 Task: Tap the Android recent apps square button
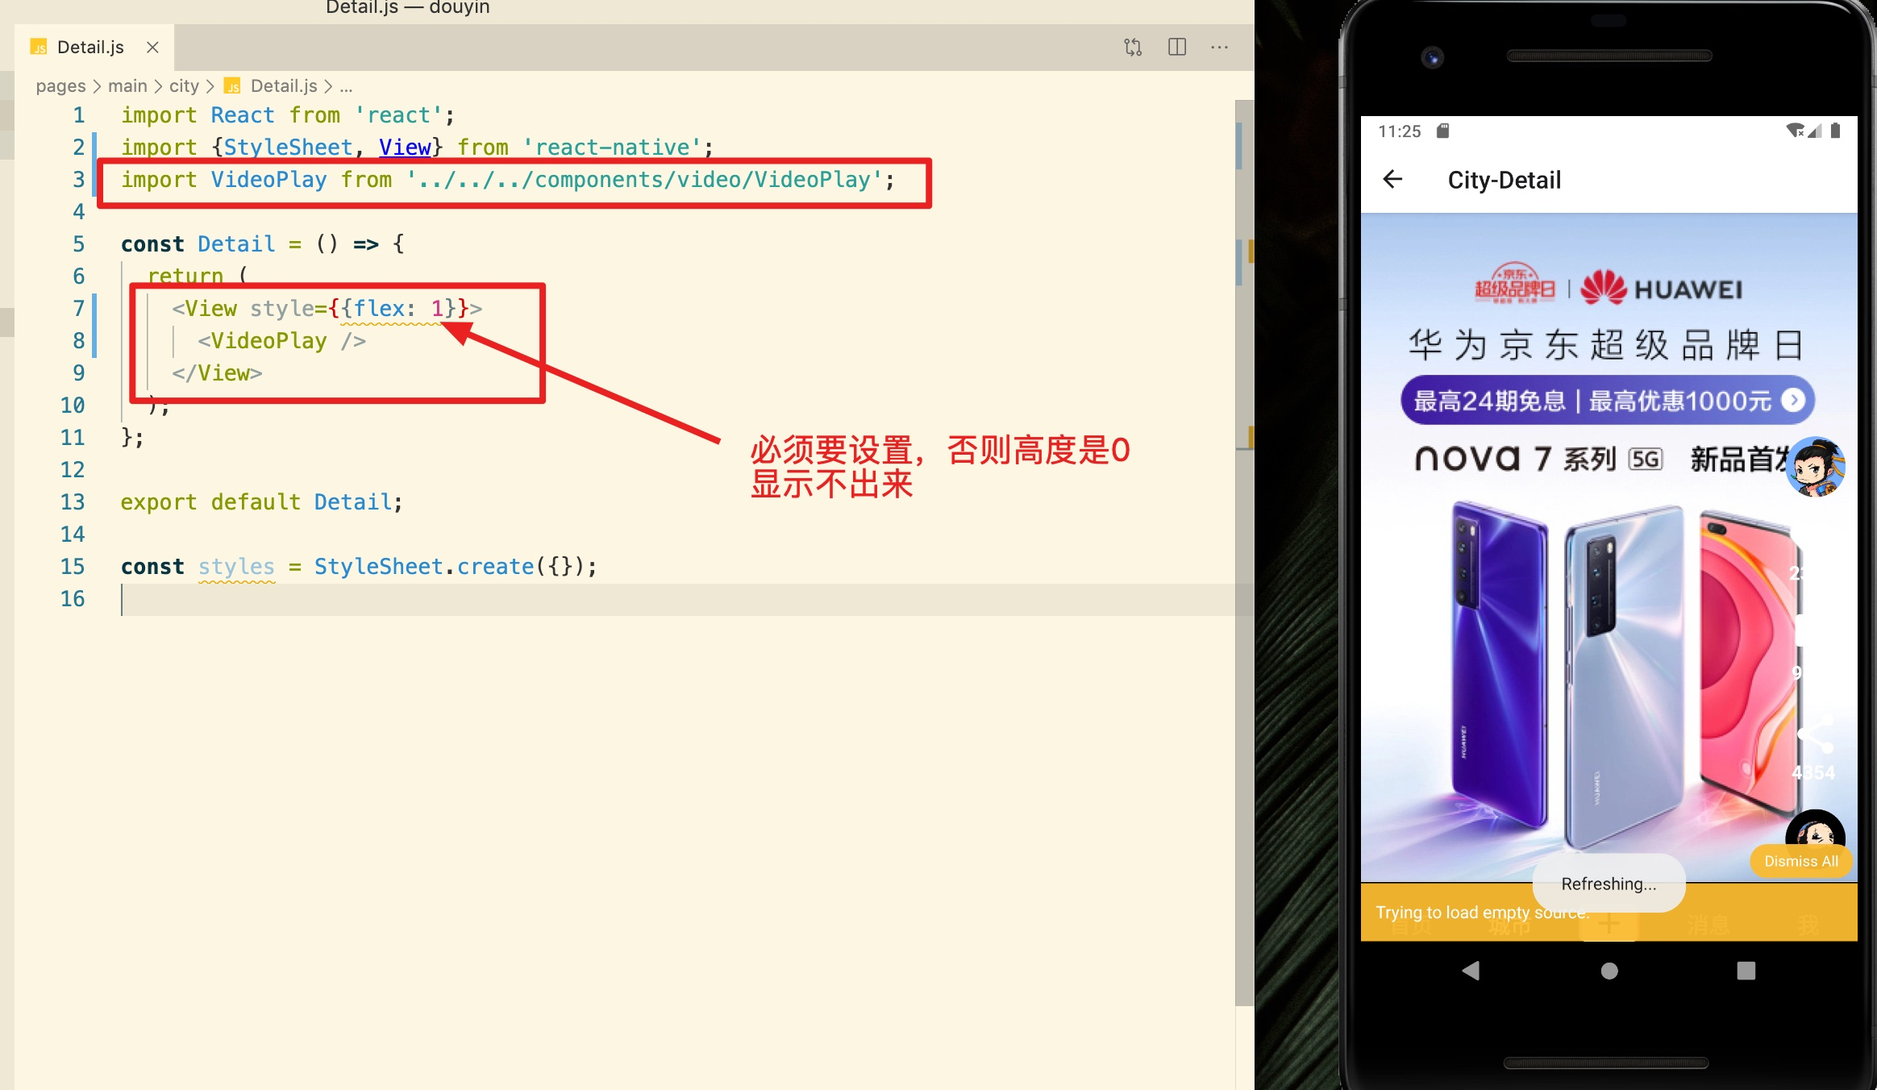point(1746,971)
